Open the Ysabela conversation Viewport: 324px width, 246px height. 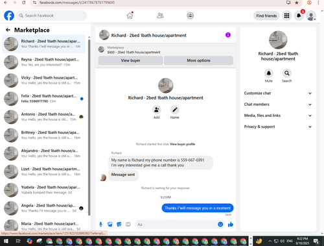(43, 190)
